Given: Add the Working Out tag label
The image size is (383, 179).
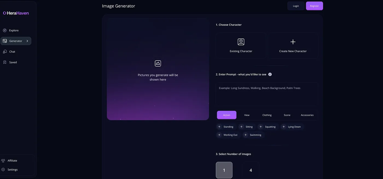Looking at the screenshot, I should [230, 135].
